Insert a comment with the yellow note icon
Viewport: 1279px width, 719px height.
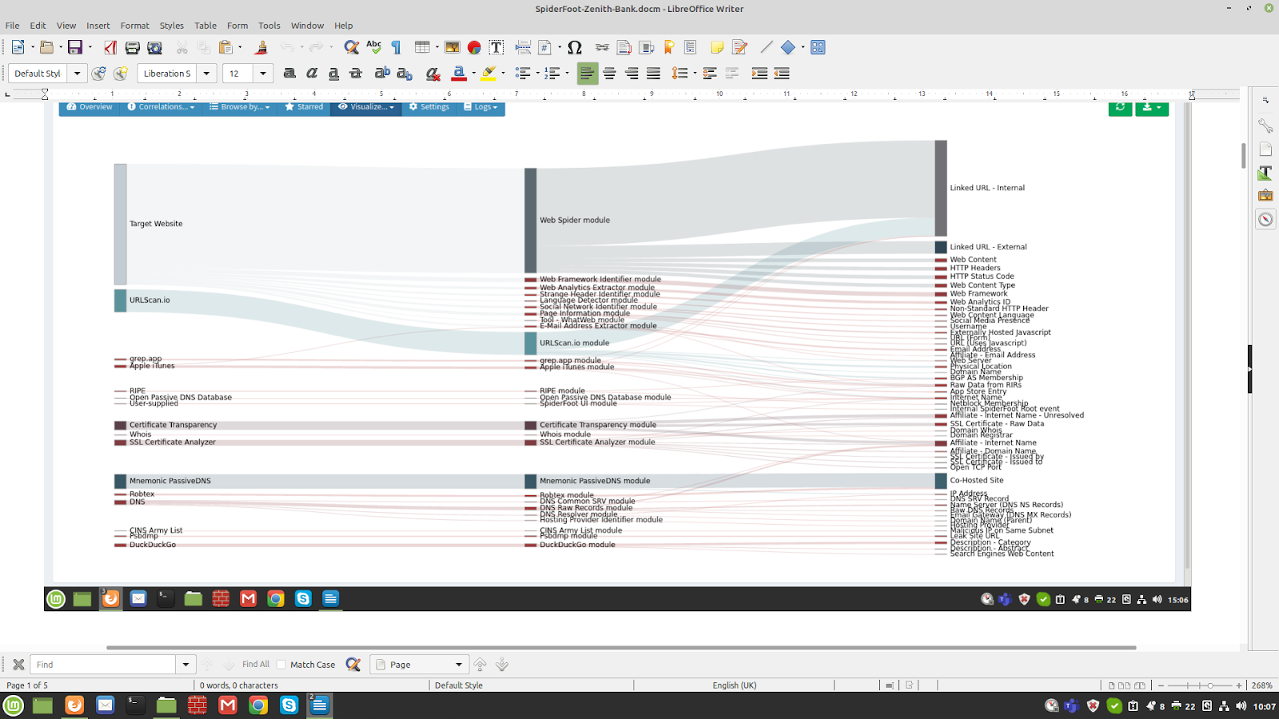(717, 47)
